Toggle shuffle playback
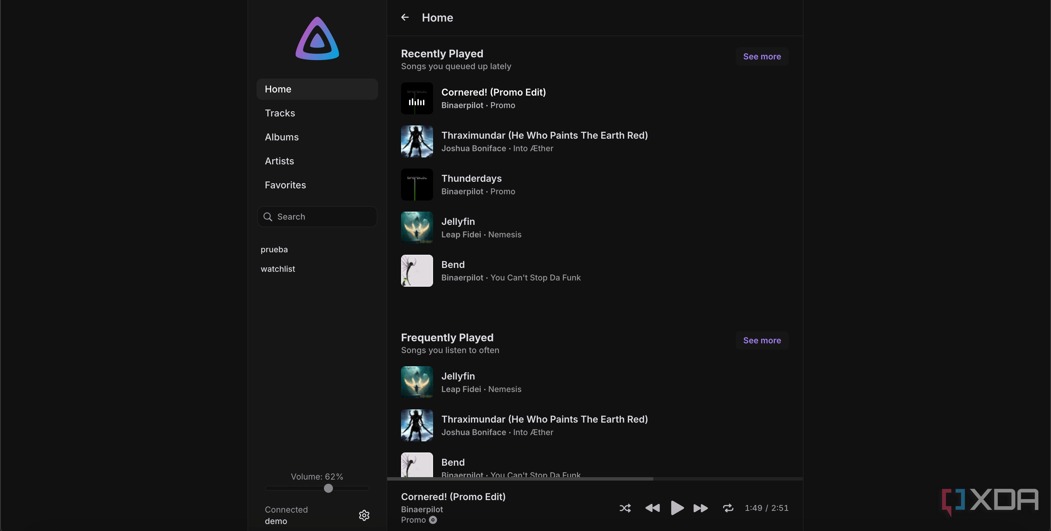The height and width of the screenshot is (531, 1051). point(625,508)
